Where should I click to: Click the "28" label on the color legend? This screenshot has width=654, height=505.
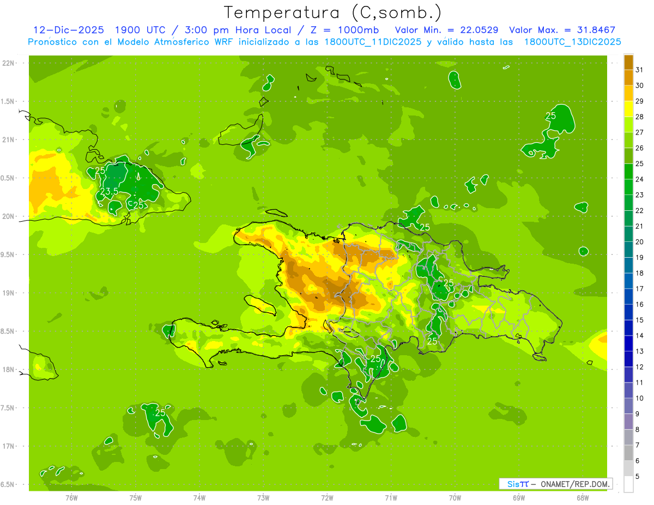pyautogui.click(x=639, y=117)
